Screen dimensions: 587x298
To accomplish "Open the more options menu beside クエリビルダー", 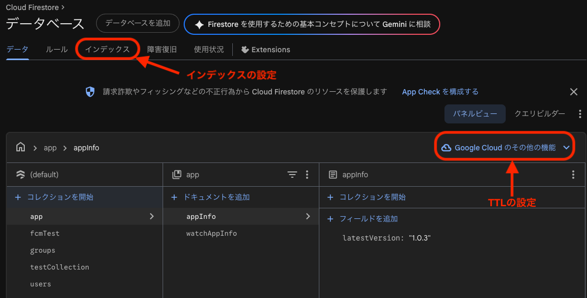I will [580, 114].
